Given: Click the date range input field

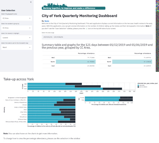Looking at the screenshot, I should pyautogui.click(x=97, y=37).
